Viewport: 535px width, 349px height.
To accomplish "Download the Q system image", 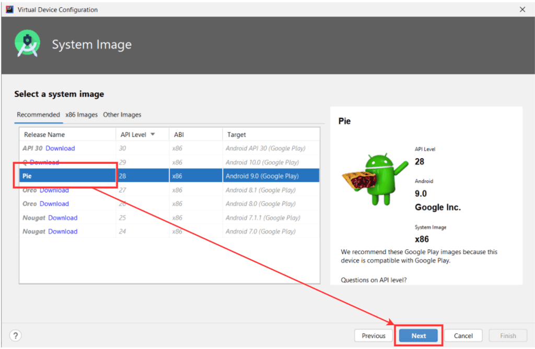I will pos(45,162).
